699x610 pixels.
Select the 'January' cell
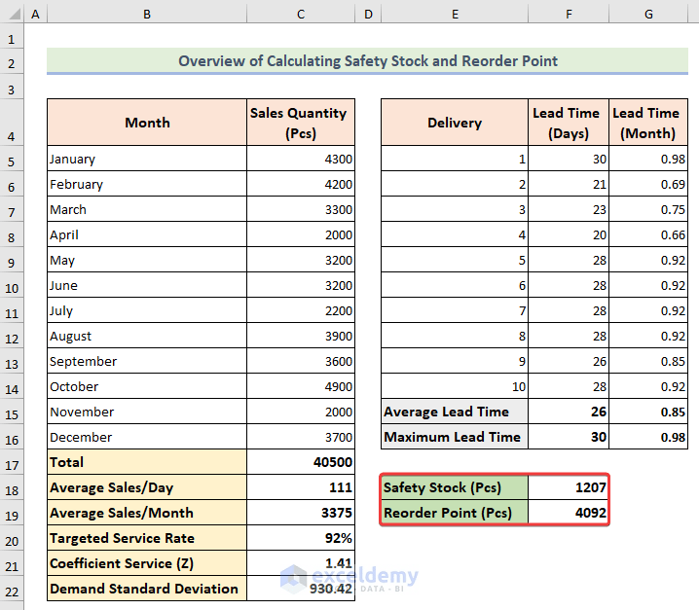pos(147,159)
